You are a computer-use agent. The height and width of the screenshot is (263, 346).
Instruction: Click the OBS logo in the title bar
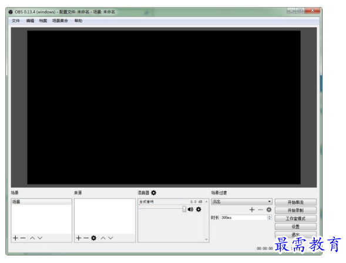click(11, 12)
